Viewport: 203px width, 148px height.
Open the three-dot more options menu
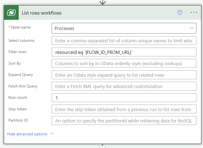tap(194, 13)
